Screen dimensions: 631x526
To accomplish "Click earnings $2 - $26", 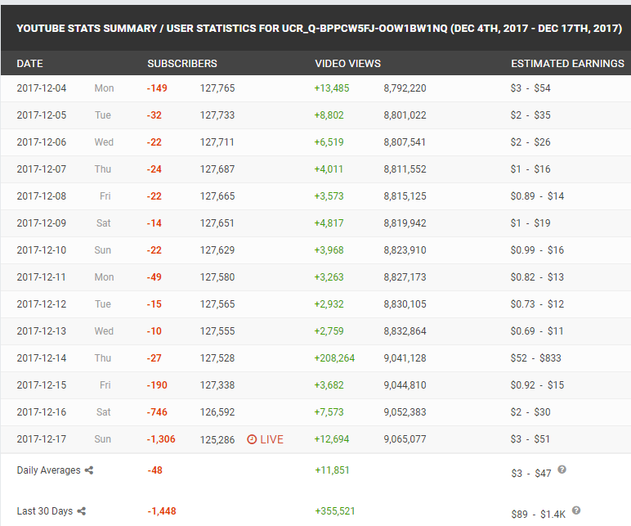I will (x=530, y=142).
